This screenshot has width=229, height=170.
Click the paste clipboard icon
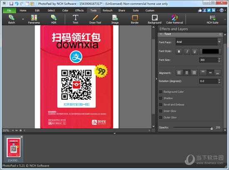(32, 3)
